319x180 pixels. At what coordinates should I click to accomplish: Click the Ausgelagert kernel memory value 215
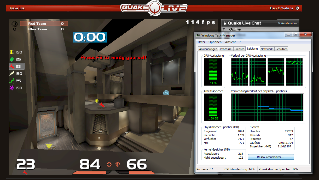pyautogui.click(x=241, y=154)
